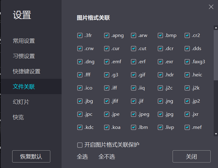This screenshot has width=218, height=168.
Task: Close the settings dialog with X
Action: 211,7
